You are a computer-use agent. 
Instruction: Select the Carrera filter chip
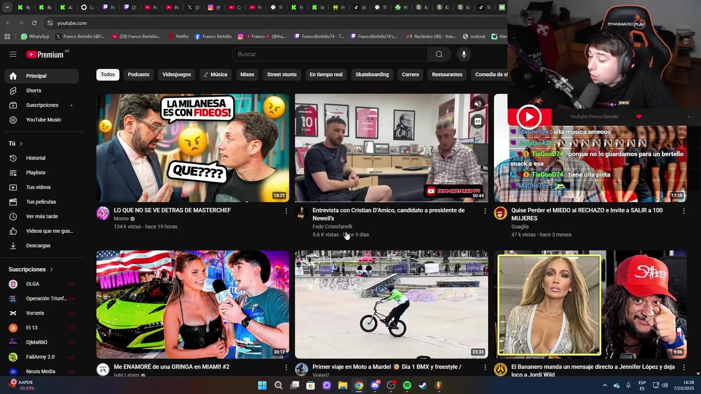[410, 74]
